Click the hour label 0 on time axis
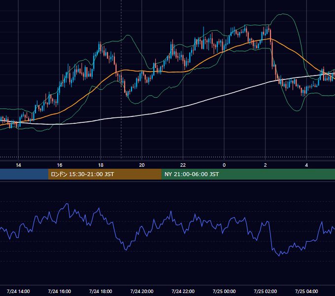This screenshot has width=335, height=296. click(x=224, y=165)
